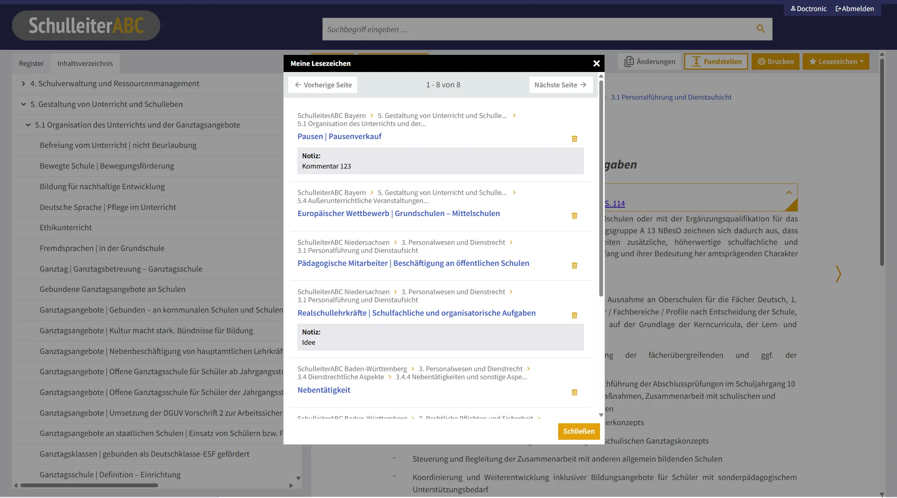This screenshot has width=897, height=498.
Task: Open the Nebentätigkeit bookmark
Action: 324,390
